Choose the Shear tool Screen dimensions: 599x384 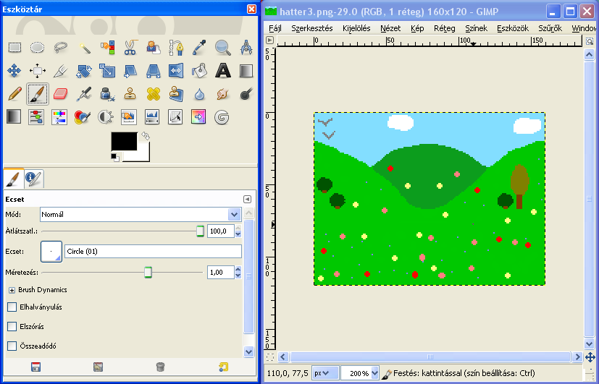[130, 71]
